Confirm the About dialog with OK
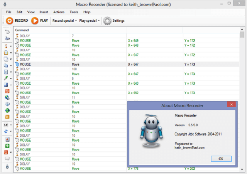This screenshot has width=247, height=174. click(x=221, y=159)
